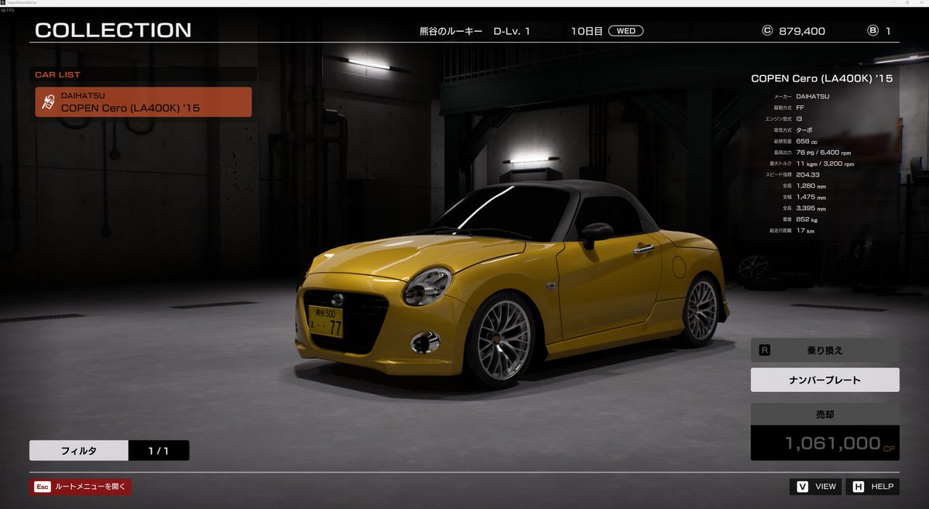Click the 204.33 speed index value
This screenshot has width=929, height=509.
(x=807, y=174)
